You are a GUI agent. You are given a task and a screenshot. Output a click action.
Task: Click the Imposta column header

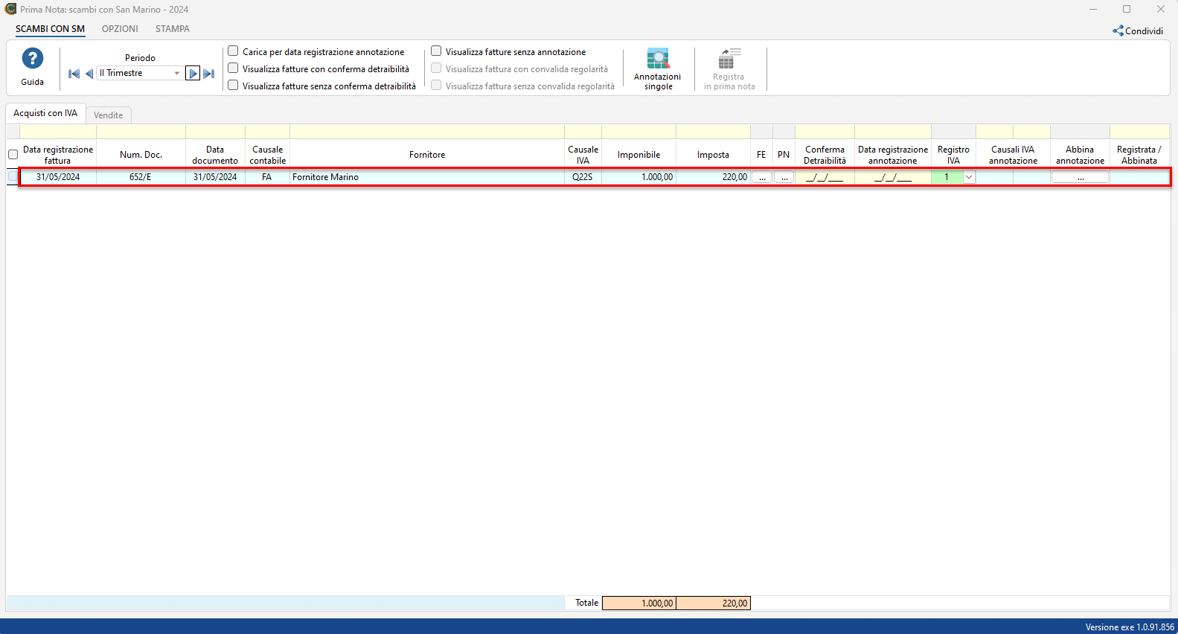pyautogui.click(x=713, y=155)
